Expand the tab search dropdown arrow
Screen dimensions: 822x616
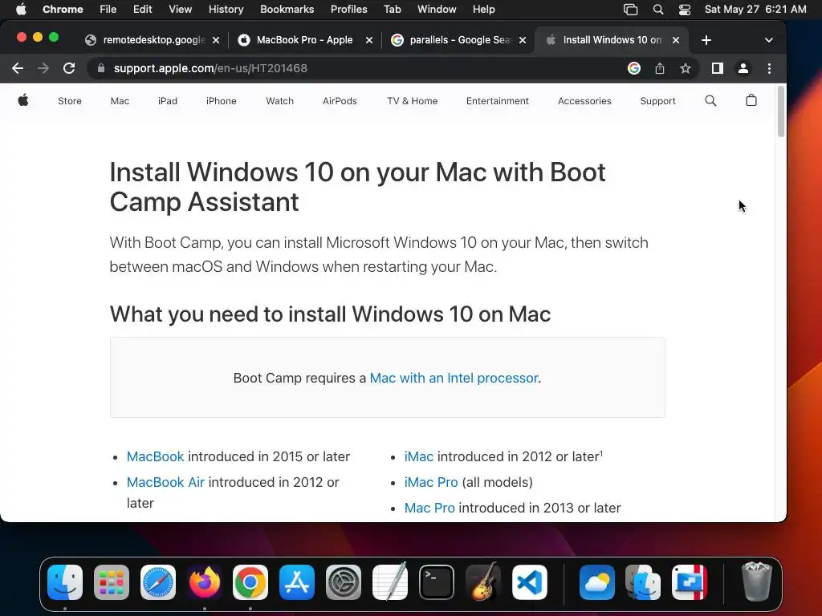768,40
